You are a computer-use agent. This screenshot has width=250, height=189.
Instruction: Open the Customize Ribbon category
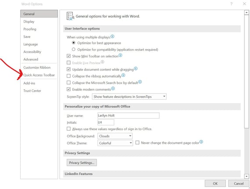(x=39, y=68)
